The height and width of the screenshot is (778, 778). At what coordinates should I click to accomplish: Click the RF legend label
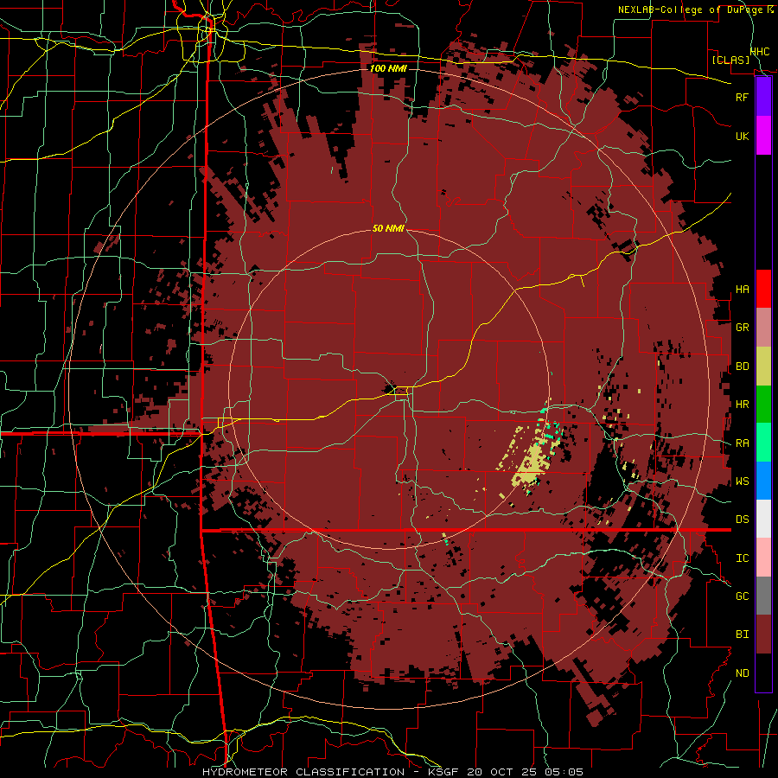(742, 97)
